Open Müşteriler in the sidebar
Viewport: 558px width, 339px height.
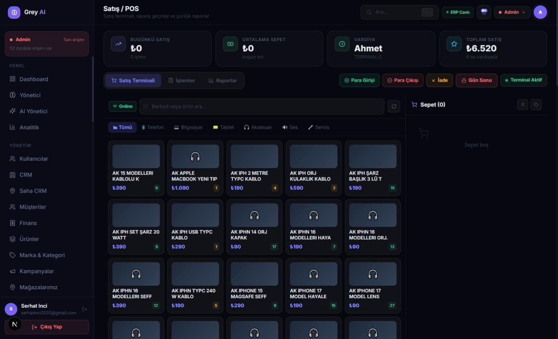pyautogui.click(x=47, y=207)
